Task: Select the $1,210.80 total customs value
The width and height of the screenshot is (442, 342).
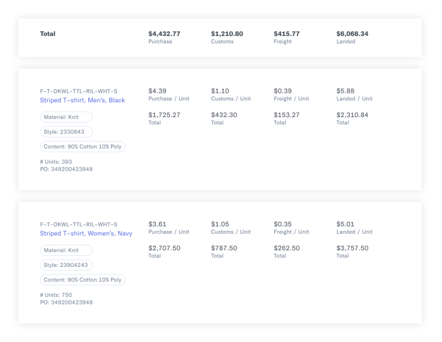Action: click(x=227, y=34)
